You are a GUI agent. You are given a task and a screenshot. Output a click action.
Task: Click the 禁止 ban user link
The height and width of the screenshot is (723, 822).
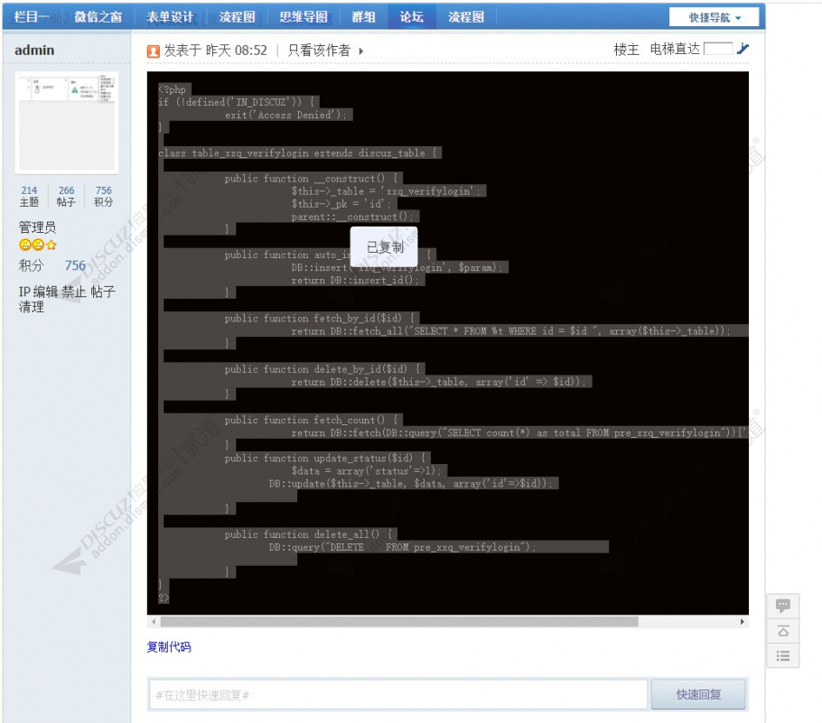[74, 292]
